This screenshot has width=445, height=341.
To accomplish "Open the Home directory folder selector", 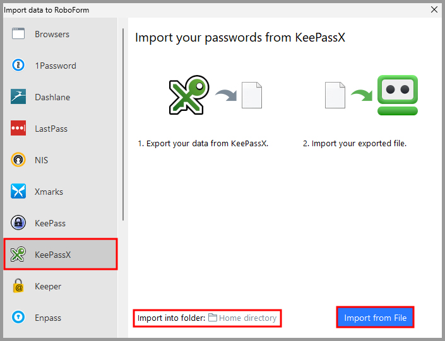I will click(x=242, y=318).
